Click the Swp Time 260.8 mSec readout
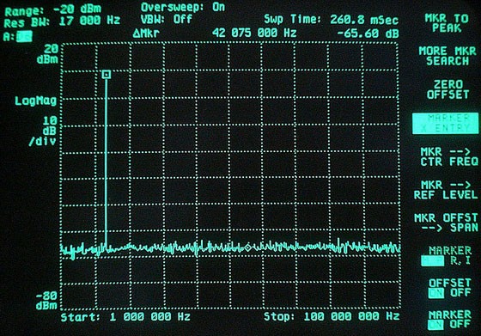Image resolution: width=481 pixels, height=336 pixels. 332,20
